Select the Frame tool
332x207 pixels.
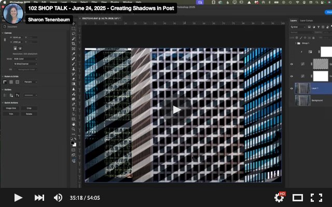pos(74,49)
